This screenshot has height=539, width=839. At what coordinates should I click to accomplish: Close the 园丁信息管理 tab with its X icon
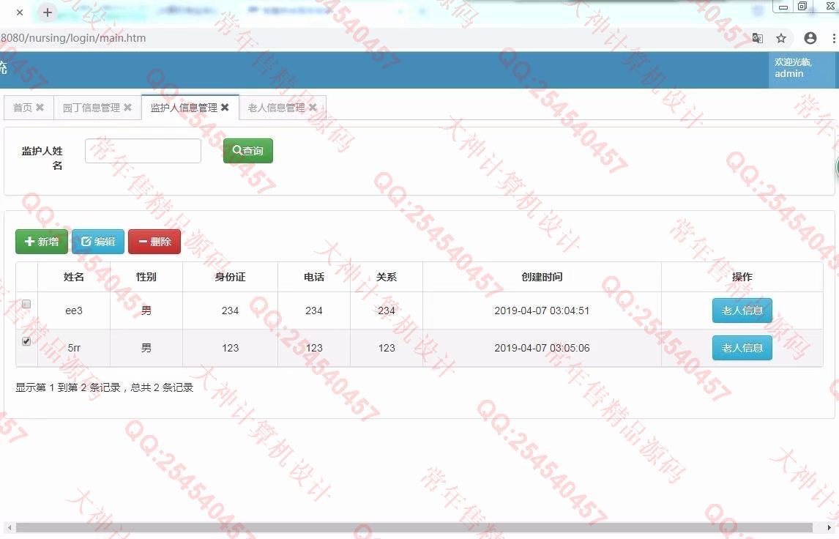pos(127,108)
